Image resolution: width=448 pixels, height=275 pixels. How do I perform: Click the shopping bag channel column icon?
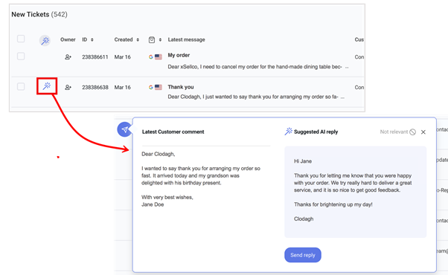coord(152,39)
